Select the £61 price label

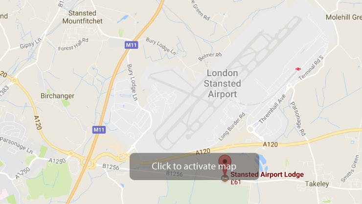coord(236,182)
